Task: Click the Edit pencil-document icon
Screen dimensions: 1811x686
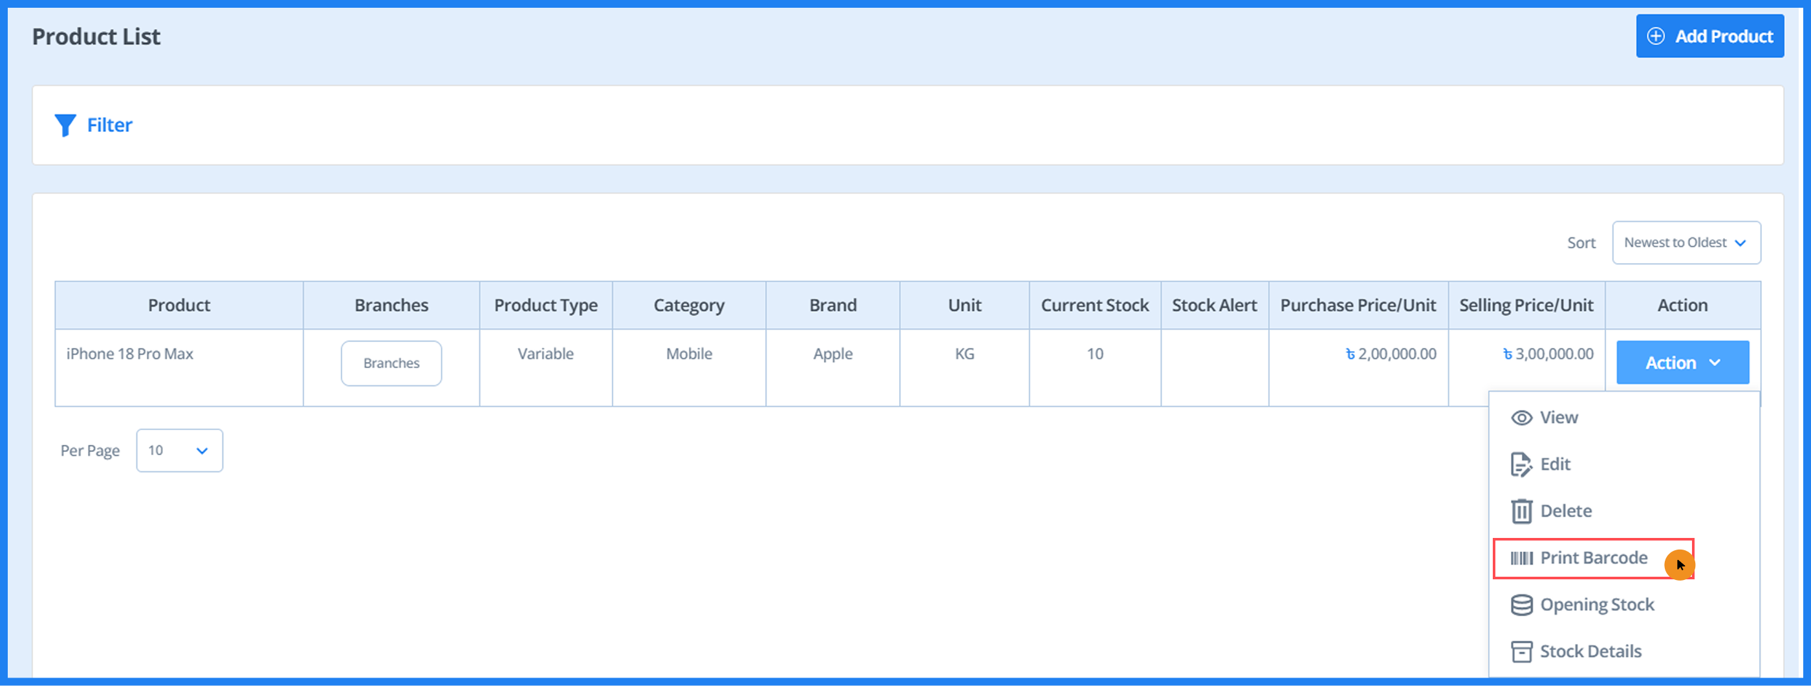Action: click(x=1521, y=465)
